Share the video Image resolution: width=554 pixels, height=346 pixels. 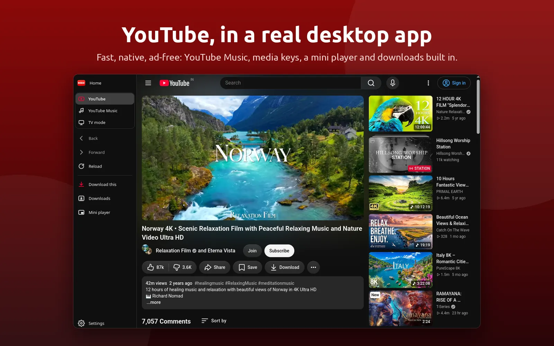pos(215,267)
